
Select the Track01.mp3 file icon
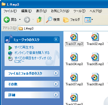74,37
